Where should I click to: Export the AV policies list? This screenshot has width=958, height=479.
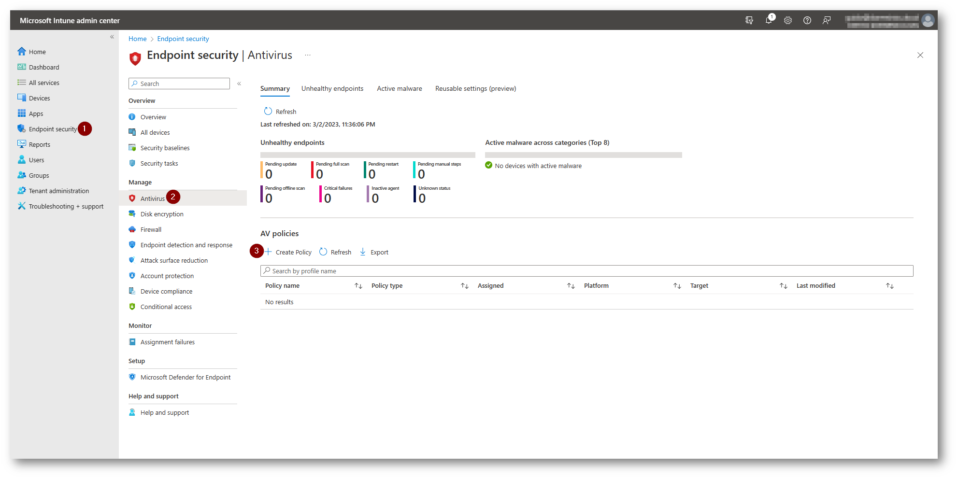point(374,252)
